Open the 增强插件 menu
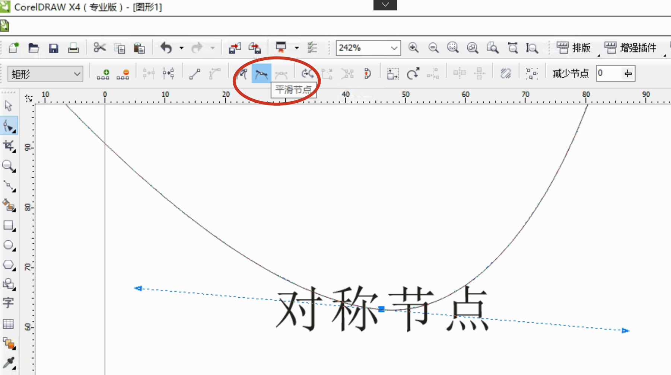This screenshot has width=671, height=375. pos(630,48)
